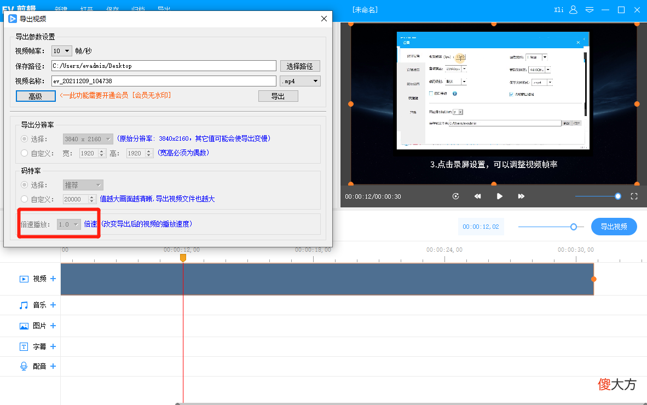Click the dubbing microphone icon
647x405 pixels.
[x=24, y=366]
